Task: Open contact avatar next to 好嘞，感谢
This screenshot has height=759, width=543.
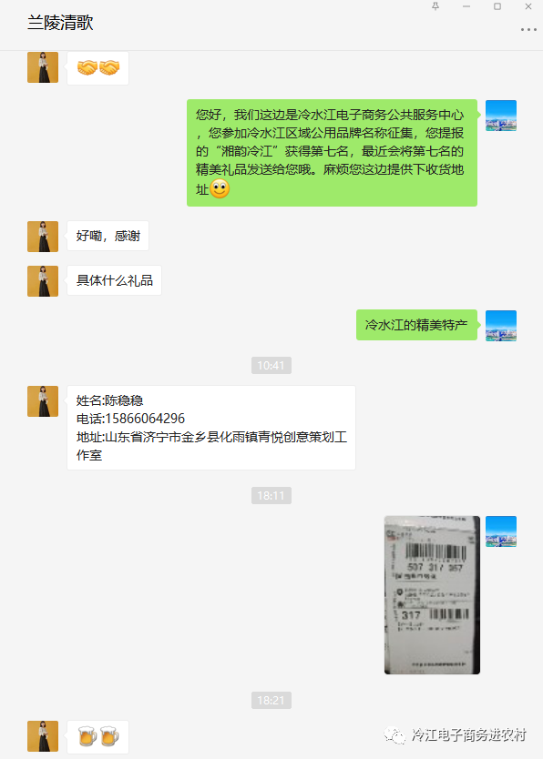Action: point(43,237)
